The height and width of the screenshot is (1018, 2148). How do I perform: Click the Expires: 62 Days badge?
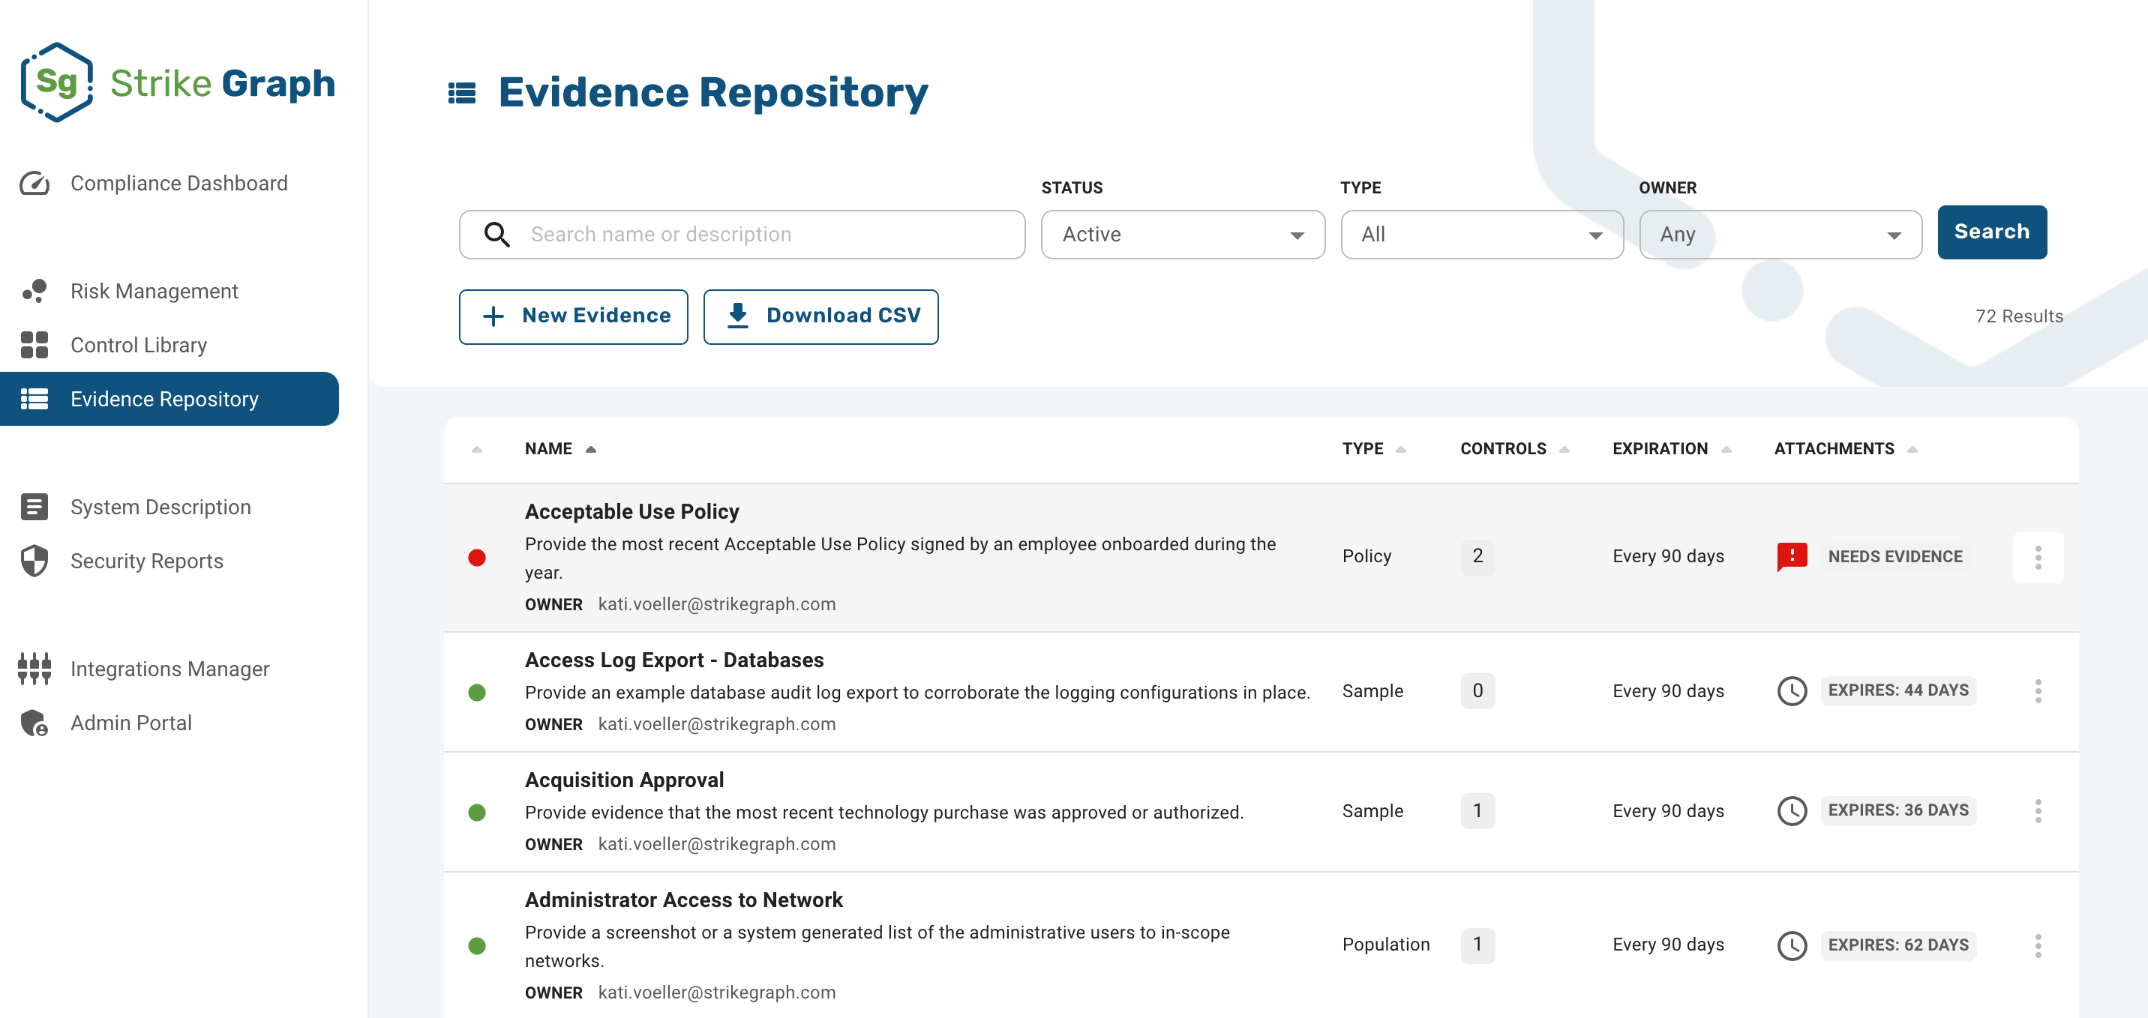click(x=1897, y=946)
